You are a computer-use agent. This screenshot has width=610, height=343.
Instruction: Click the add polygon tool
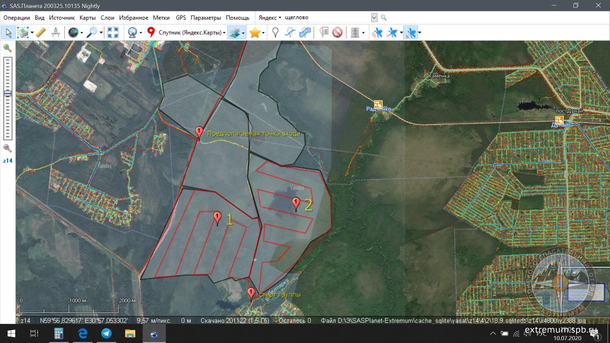pos(305,32)
